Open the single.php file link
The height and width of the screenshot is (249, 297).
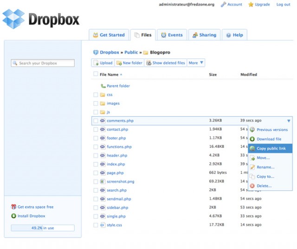(116, 216)
